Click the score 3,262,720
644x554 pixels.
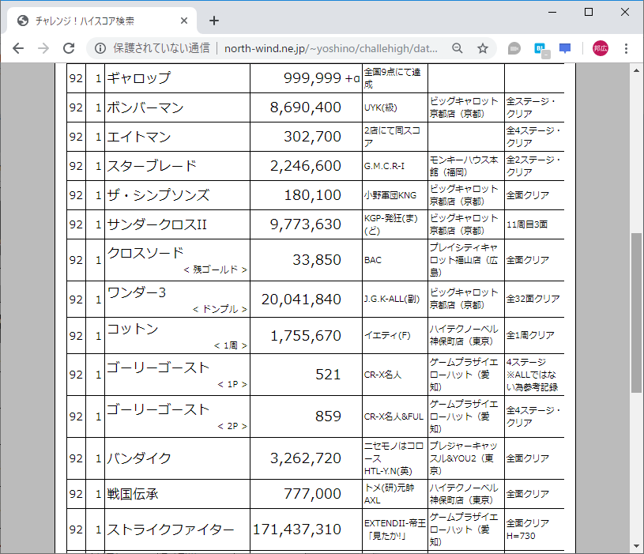(306, 458)
